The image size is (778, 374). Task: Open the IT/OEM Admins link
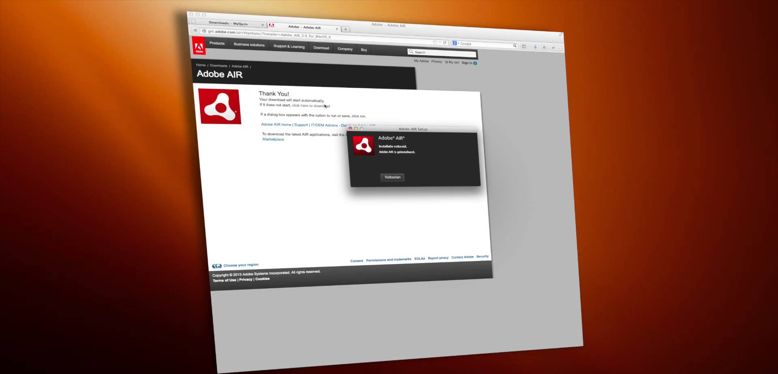324,125
